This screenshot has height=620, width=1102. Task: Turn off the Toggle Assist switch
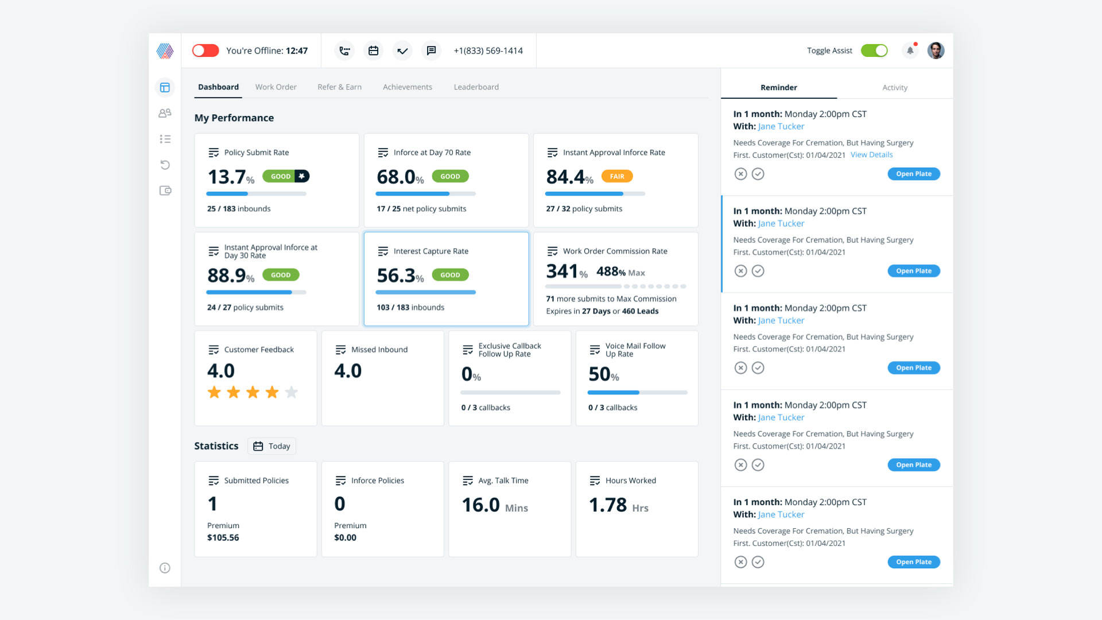pos(874,51)
